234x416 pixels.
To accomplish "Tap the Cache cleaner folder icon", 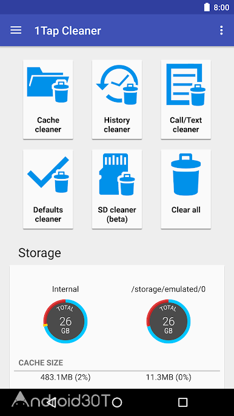I will point(48,85).
